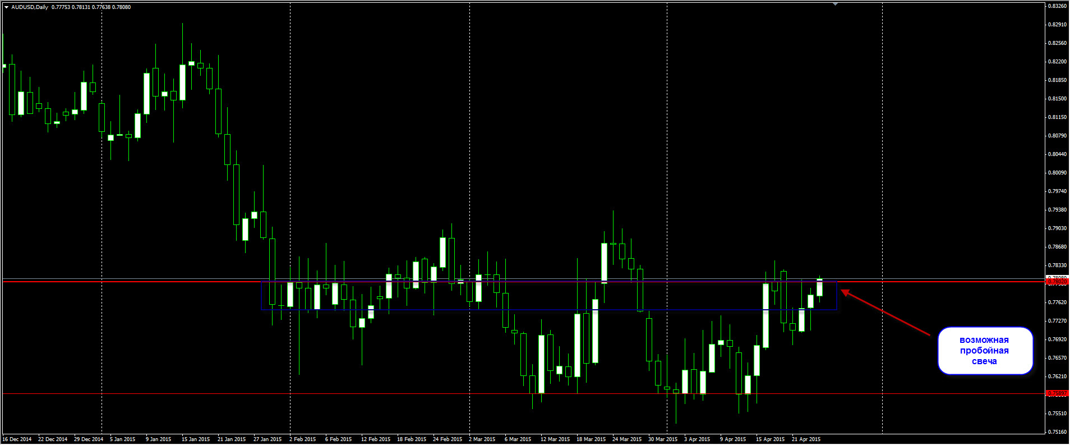Click the 0.80090 price scale value
1070x445 pixels.
(x=1058, y=173)
